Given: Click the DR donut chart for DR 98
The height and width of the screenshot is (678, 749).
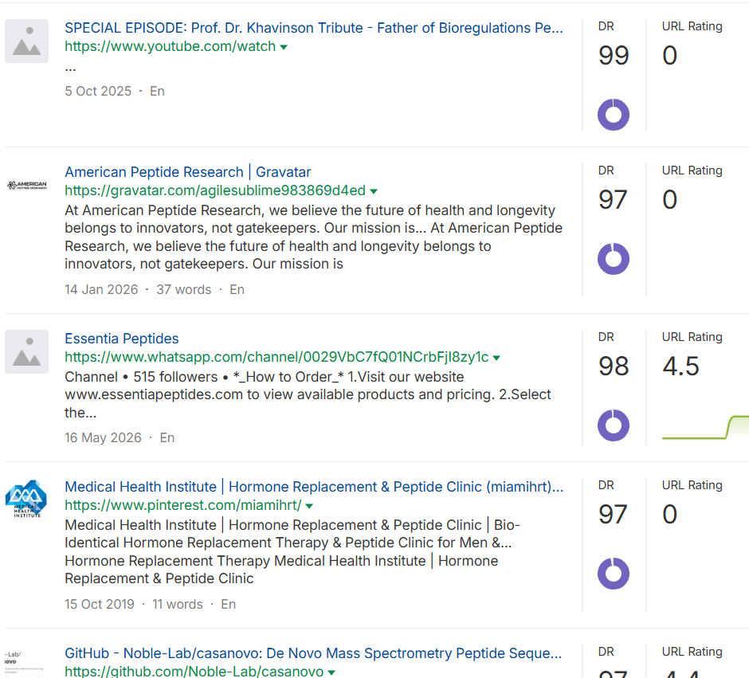Looking at the screenshot, I should [614, 425].
